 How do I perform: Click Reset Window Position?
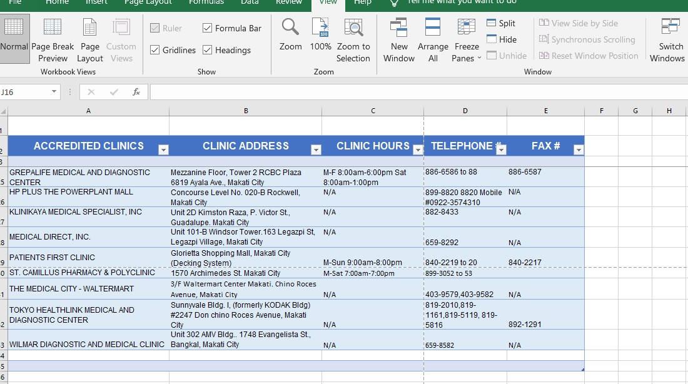(589, 56)
